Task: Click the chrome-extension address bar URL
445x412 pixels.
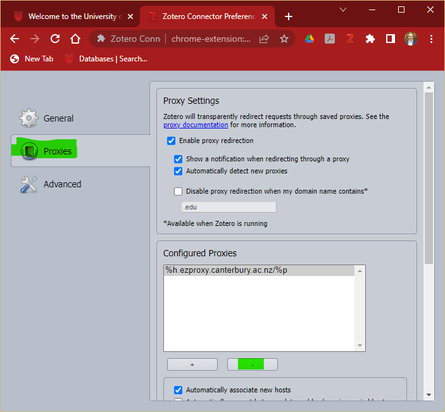Action: [x=211, y=39]
